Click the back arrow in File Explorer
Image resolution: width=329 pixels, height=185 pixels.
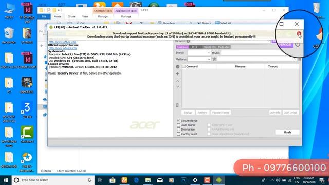[x=42, y=46]
